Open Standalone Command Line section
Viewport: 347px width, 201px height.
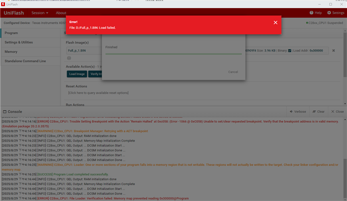[30, 61]
